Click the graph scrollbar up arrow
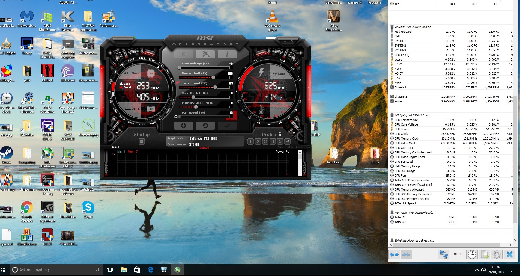The height and width of the screenshot is (276, 520). point(300,152)
